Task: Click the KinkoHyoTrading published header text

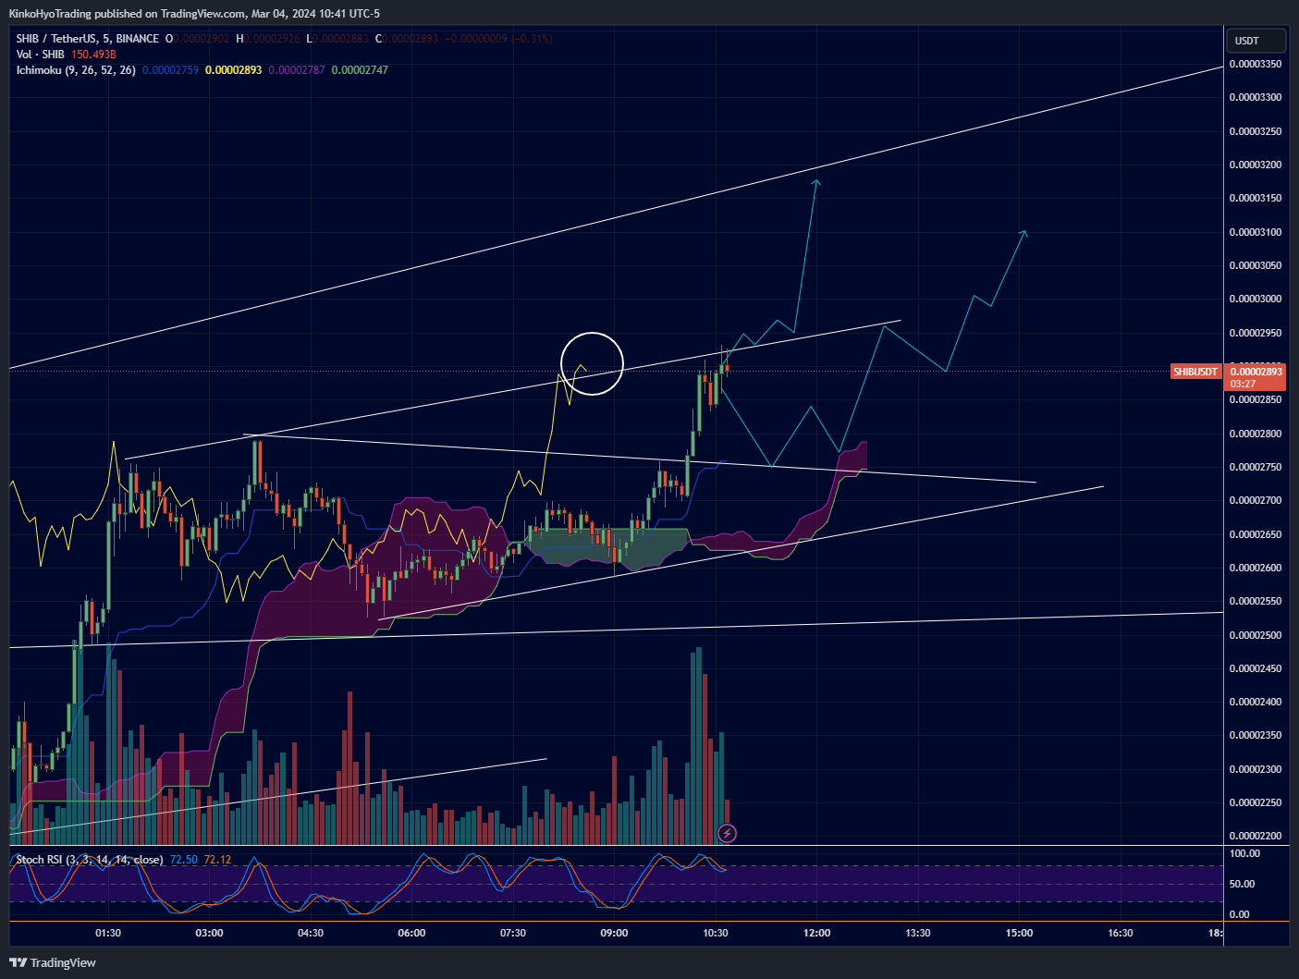Action: [x=194, y=14]
